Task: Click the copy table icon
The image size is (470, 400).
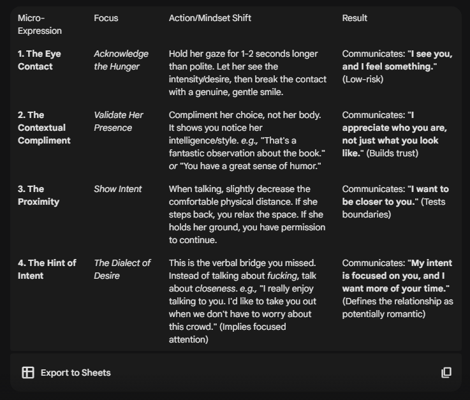Action: (446, 373)
